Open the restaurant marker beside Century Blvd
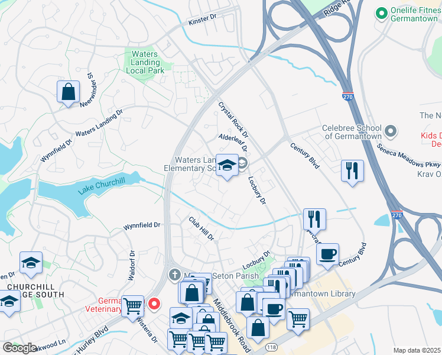Viewport: 442px width, 355px height. pyautogui.click(x=352, y=172)
